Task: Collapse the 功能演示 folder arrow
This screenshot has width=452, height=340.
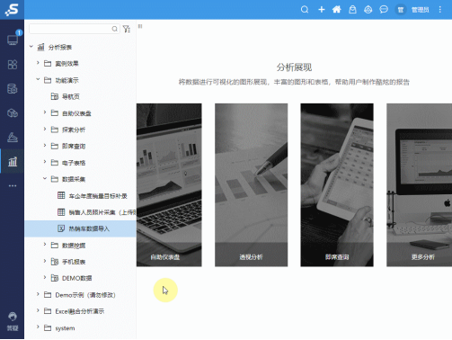Action: (38, 79)
